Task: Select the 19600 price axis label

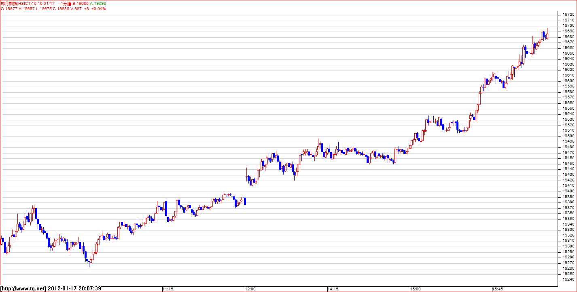Action: pos(568,81)
